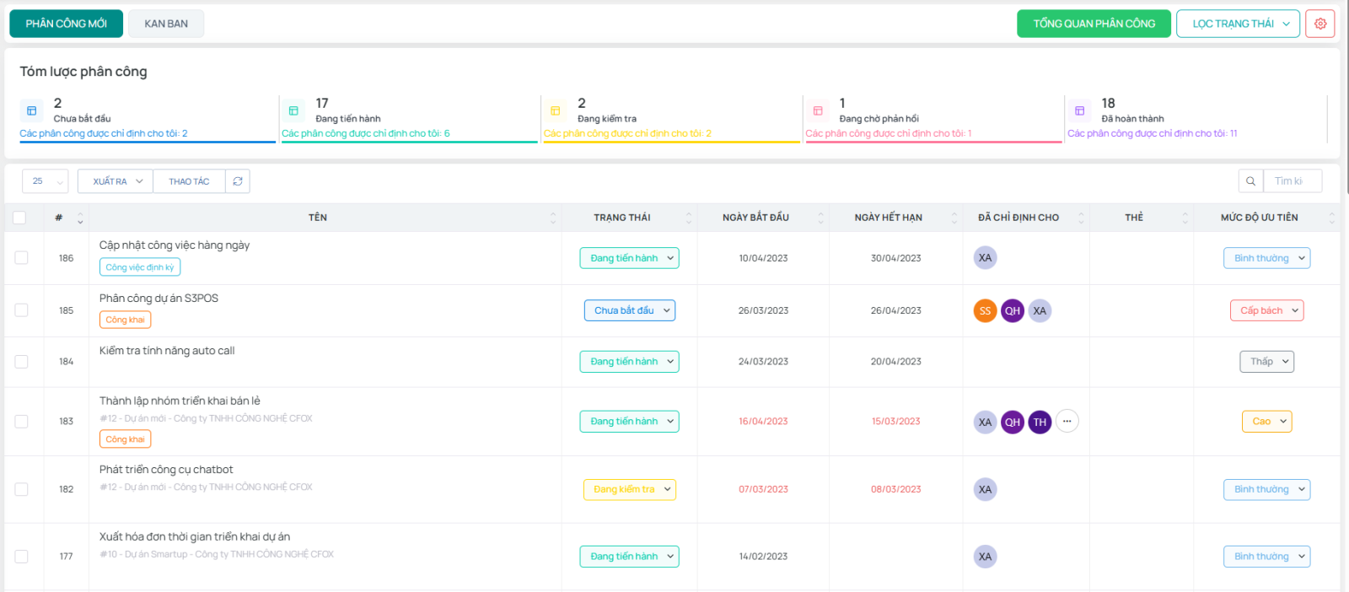The width and height of the screenshot is (1349, 592).
Task: Switch to the Kan Ban view
Action: click(x=166, y=24)
